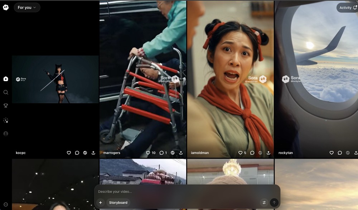Viewport: 358px width, 210px height.
Task: Open the more options icon at sidebar bottom
Action: (x=6, y=205)
